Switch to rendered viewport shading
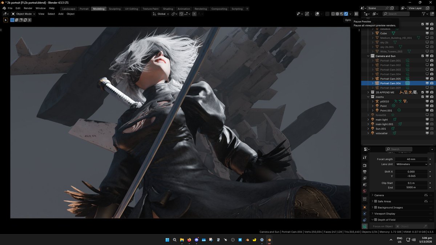The image size is (436, 245). coord(346,14)
